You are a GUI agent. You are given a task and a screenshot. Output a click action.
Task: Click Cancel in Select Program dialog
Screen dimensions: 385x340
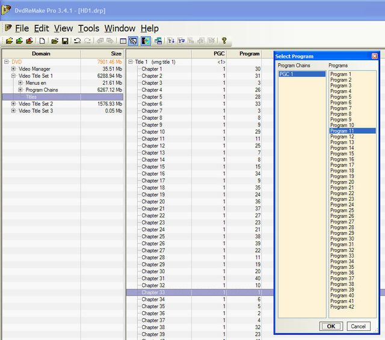(x=359, y=326)
